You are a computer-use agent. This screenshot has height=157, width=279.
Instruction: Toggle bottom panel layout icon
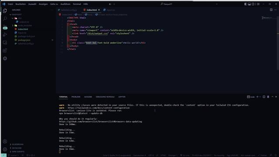tap(249, 4)
